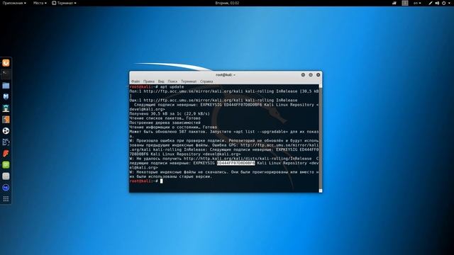Open the grey square dock app
The height and width of the screenshot is (255, 454).
6,176
